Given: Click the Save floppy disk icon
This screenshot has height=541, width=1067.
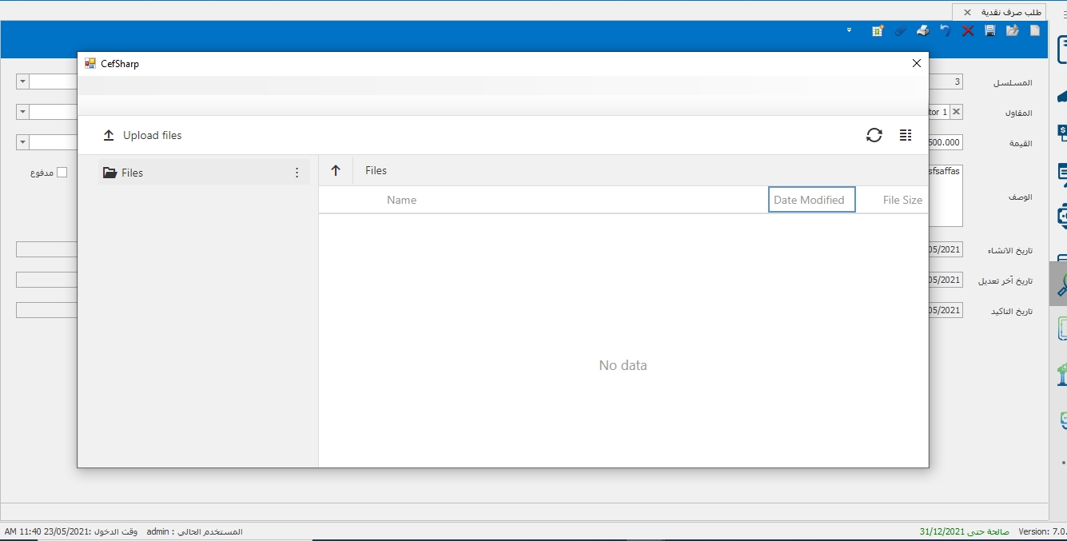Looking at the screenshot, I should [989, 31].
